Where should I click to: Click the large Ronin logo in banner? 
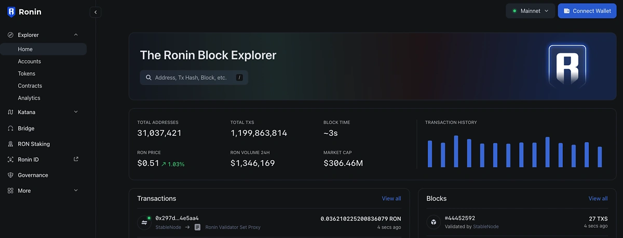point(567,66)
